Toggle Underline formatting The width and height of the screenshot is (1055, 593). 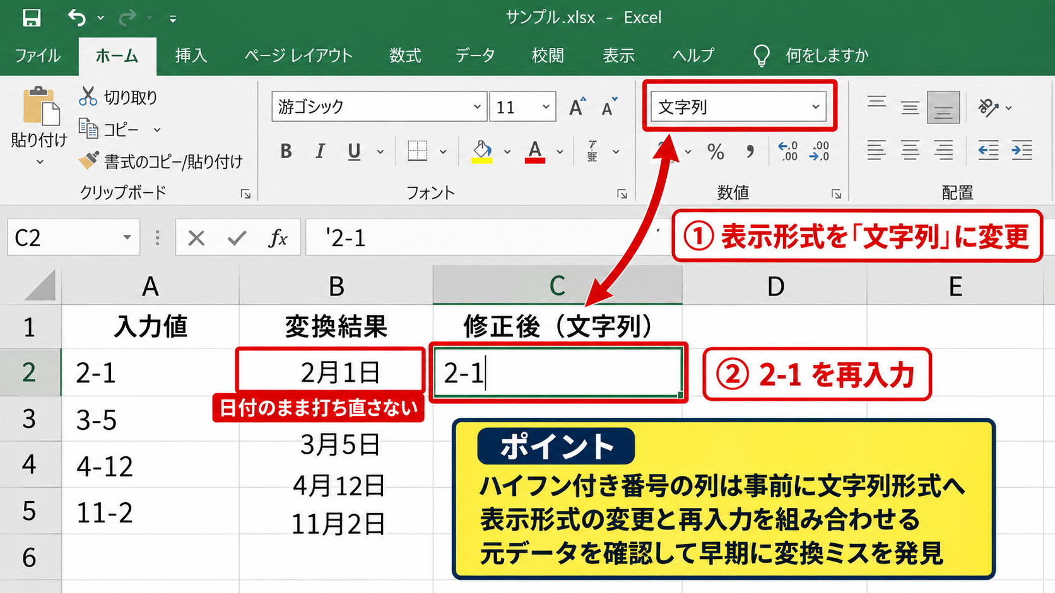(354, 151)
